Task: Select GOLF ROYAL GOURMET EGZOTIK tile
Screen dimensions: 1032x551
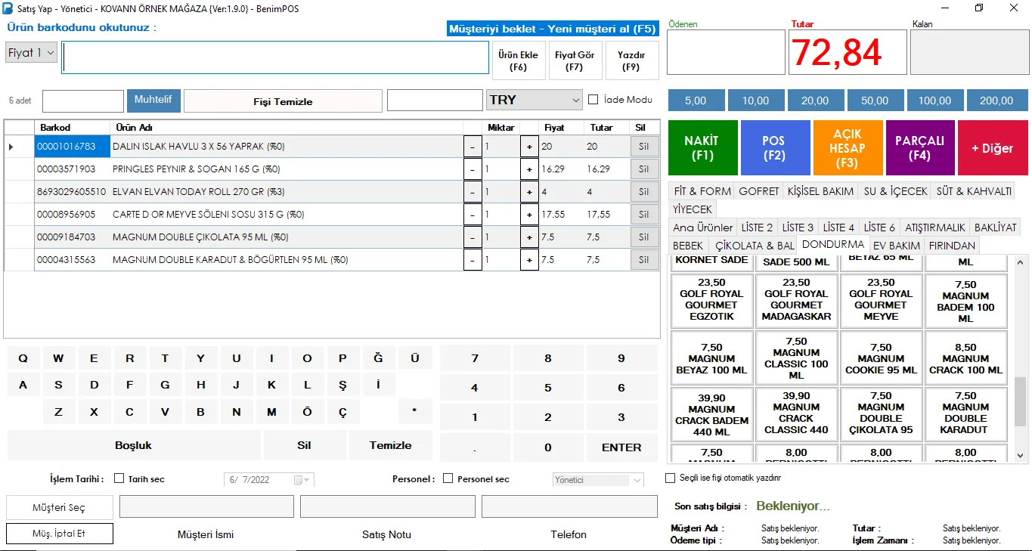Action: click(711, 299)
